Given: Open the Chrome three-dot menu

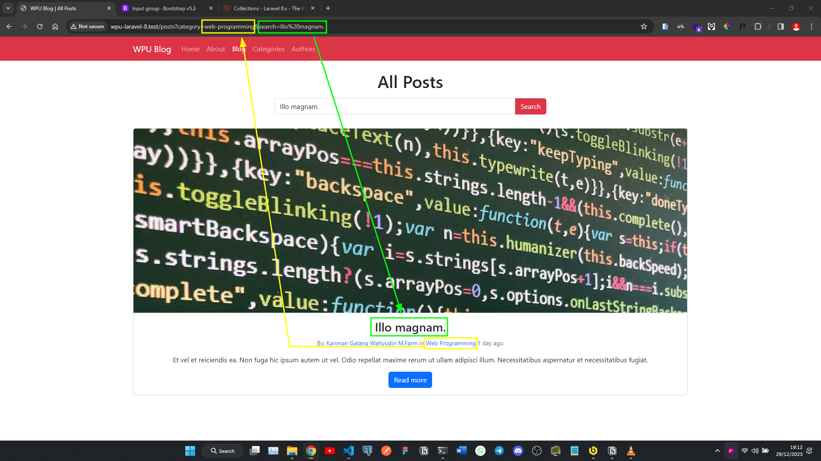Looking at the screenshot, I should [811, 26].
